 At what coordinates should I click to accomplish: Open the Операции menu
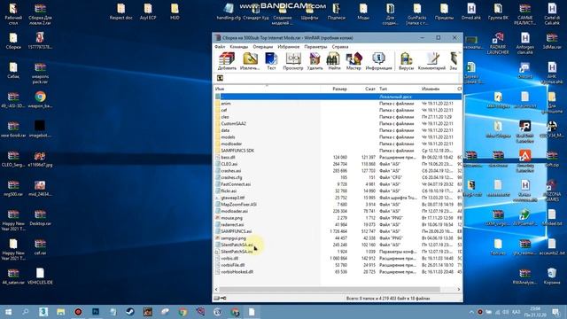263,47
